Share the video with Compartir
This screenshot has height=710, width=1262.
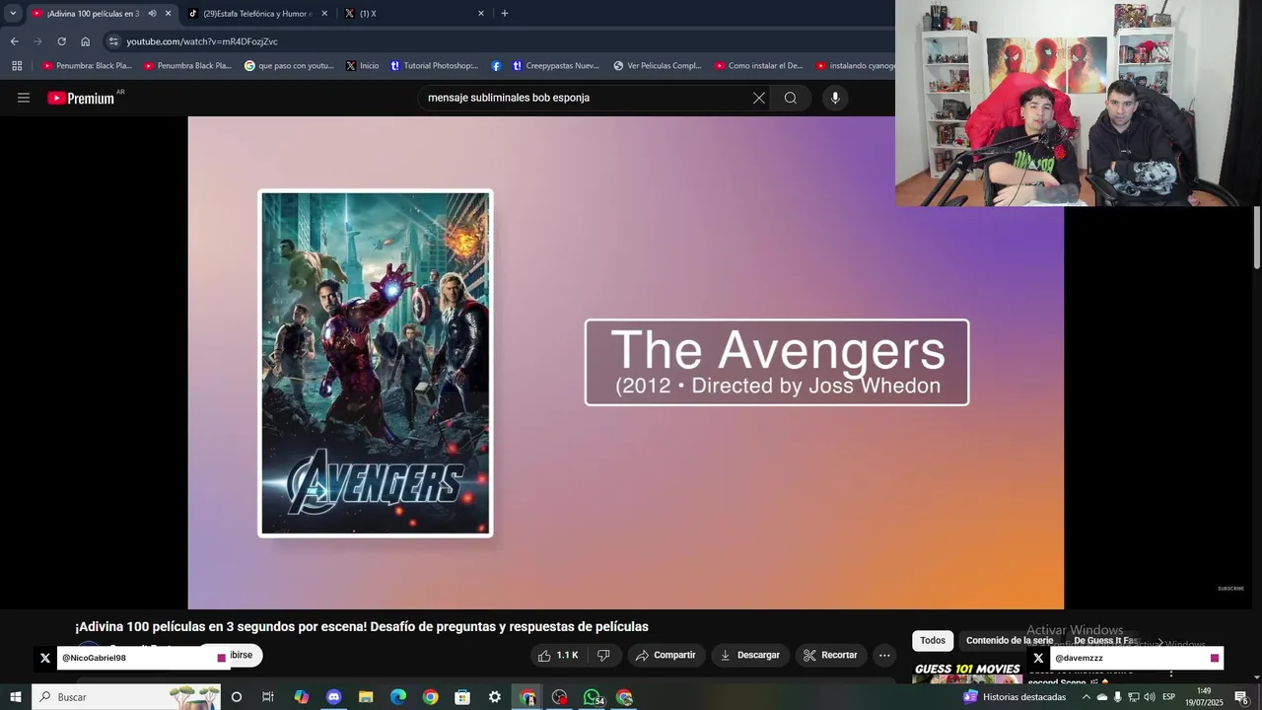[x=666, y=655]
